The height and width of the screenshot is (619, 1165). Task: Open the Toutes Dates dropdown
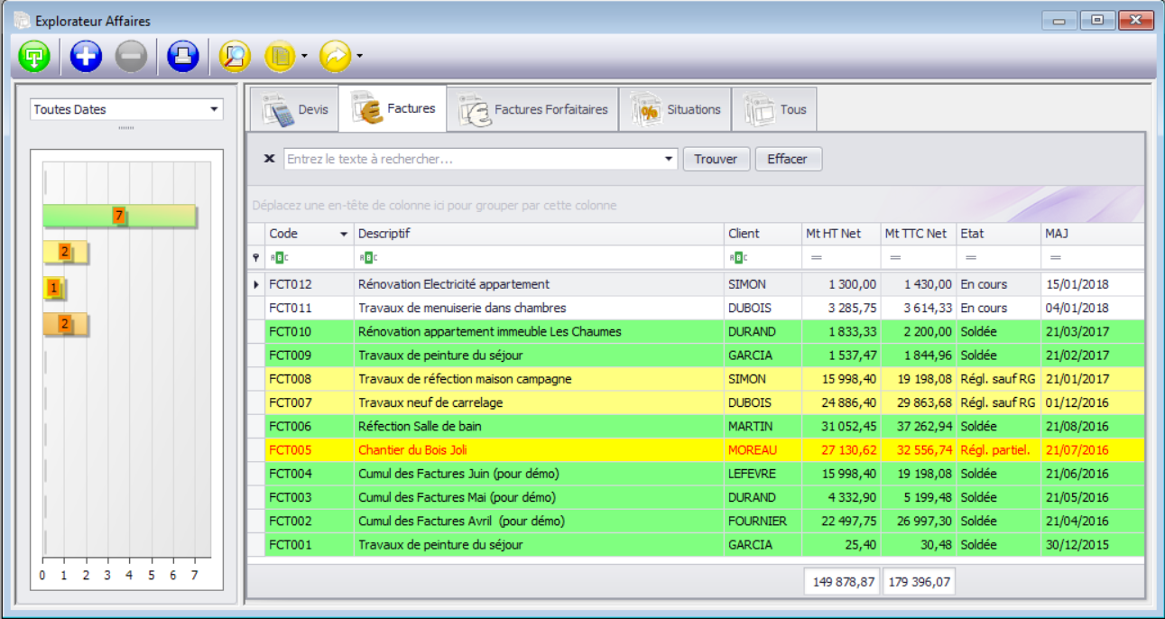[x=214, y=109]
